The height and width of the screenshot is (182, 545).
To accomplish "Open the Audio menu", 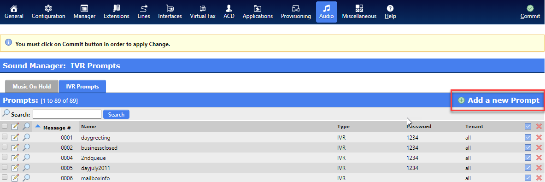I will [326, 12].
